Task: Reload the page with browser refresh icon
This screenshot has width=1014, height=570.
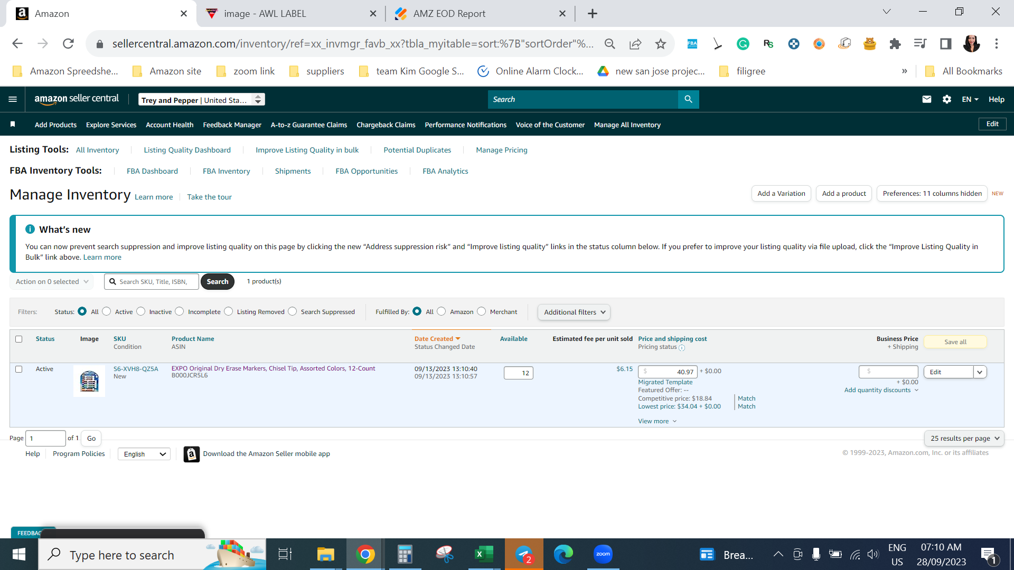Action: coord(68,44)
